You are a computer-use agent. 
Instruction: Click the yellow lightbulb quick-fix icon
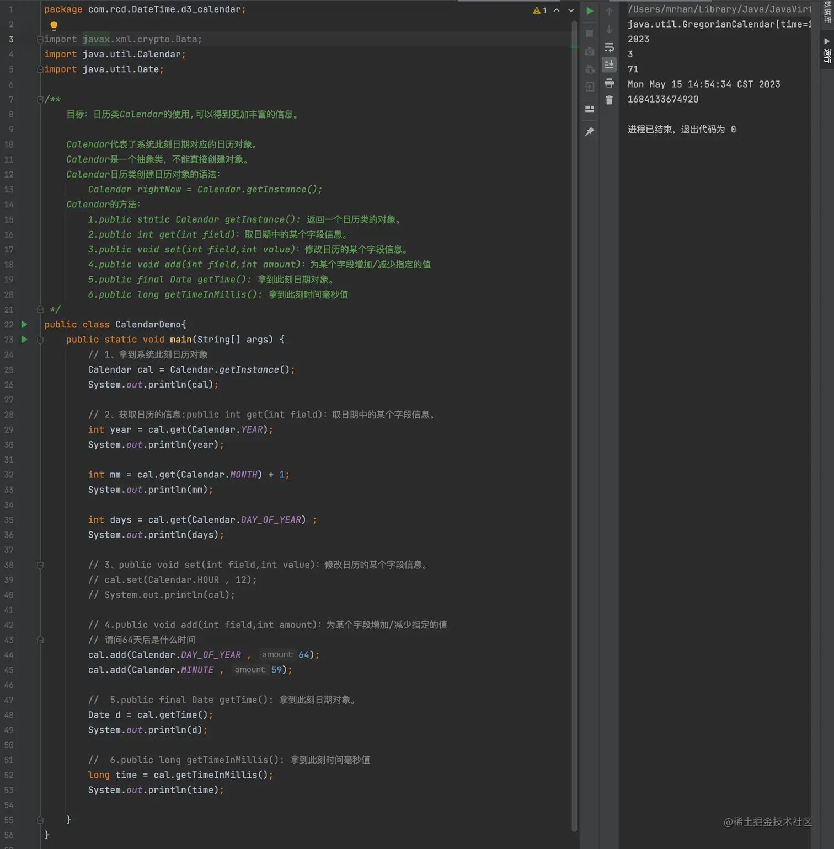point(54,25)
